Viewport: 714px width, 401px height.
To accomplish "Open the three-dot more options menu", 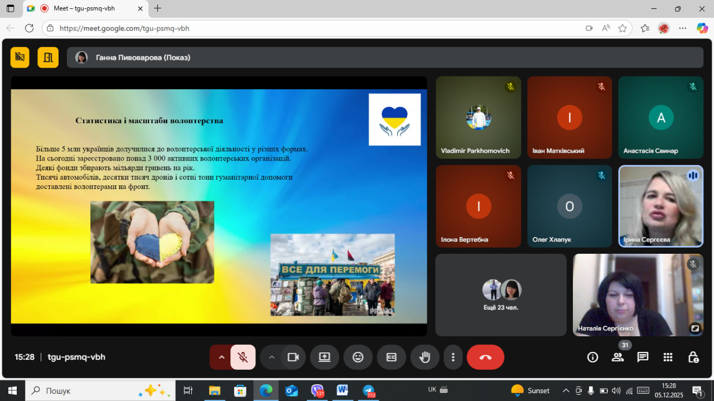I will pos(453,357).
